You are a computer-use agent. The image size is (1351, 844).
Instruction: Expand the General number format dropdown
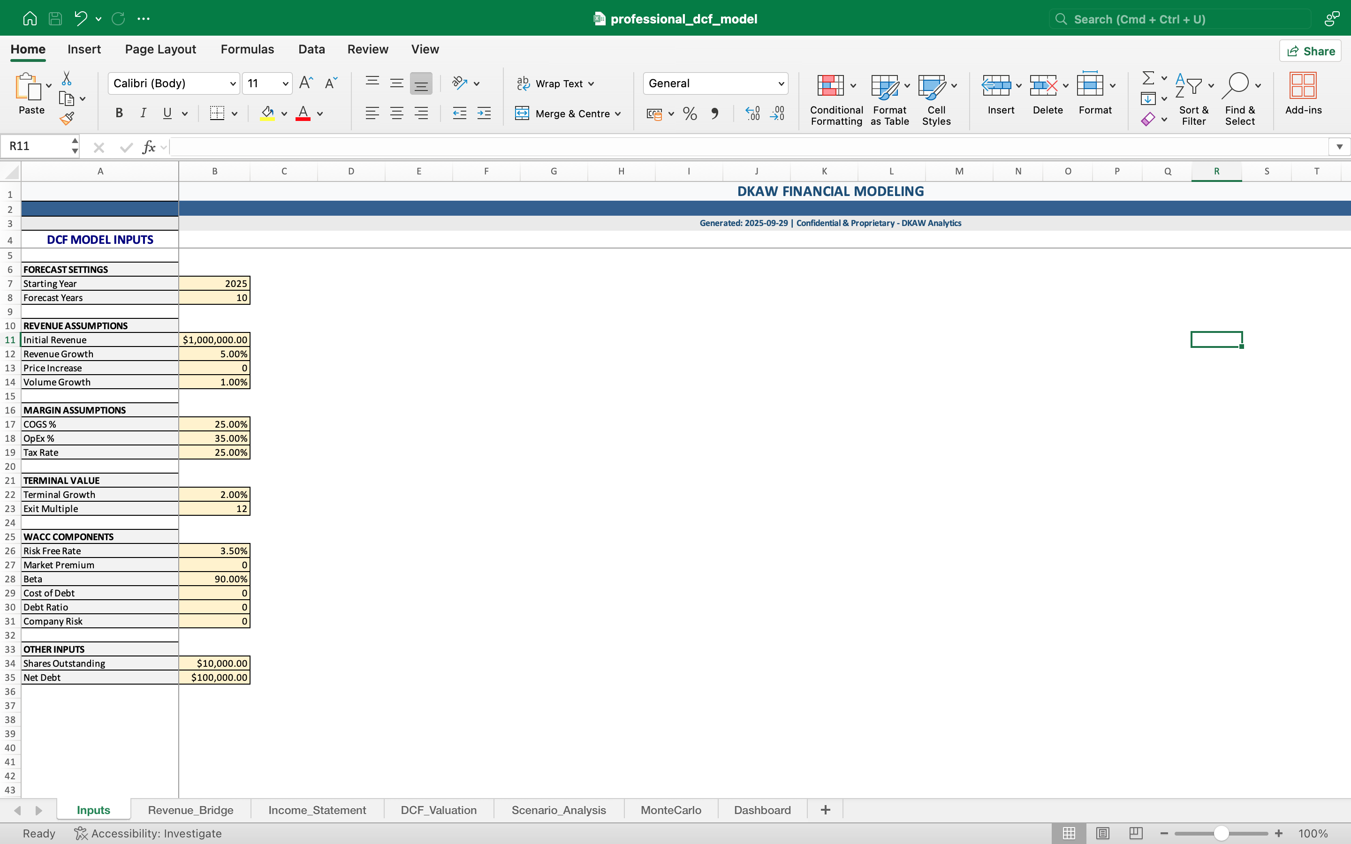tap(781, 84)
